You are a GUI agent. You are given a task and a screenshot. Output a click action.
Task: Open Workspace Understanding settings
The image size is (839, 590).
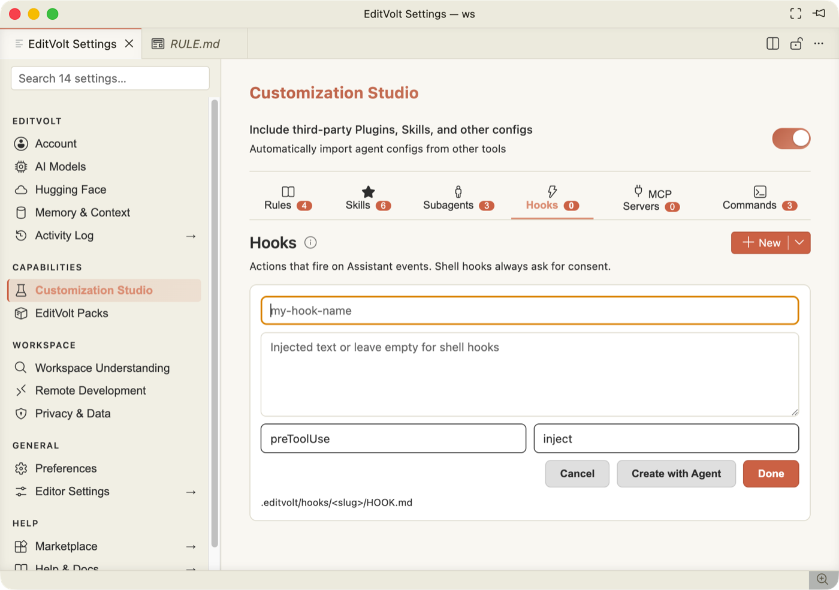click(x=104, y=368)
